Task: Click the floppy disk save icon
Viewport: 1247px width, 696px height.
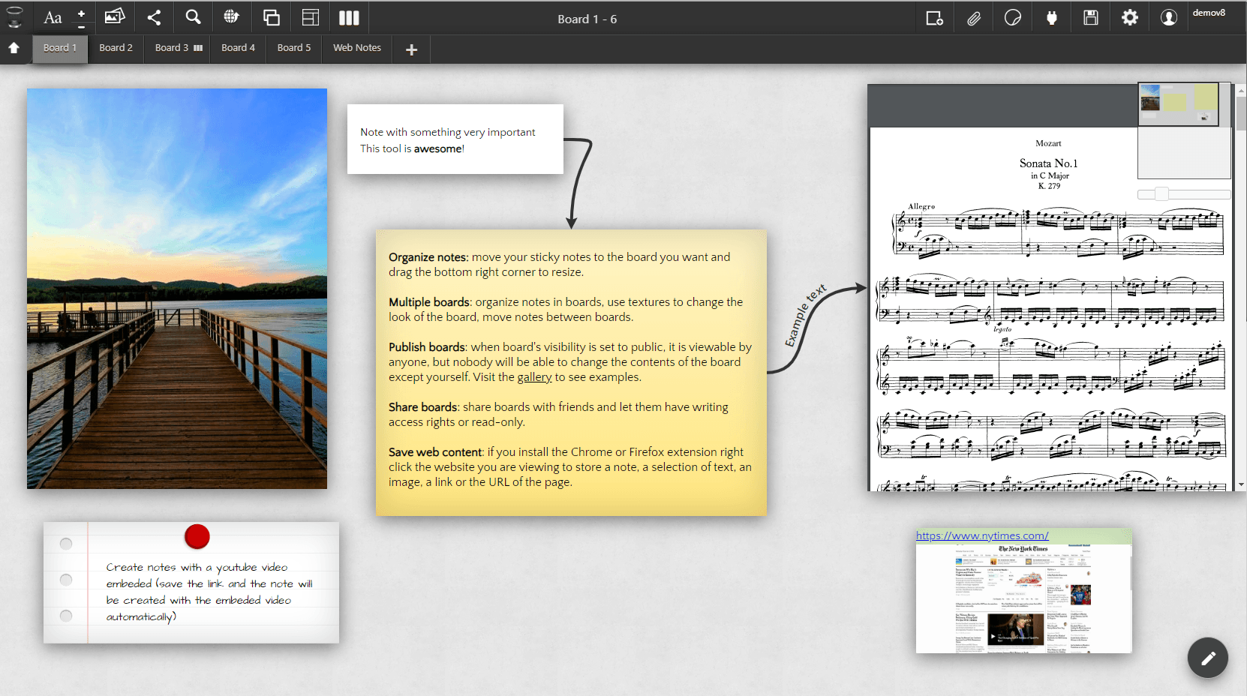Action: 1090,18
